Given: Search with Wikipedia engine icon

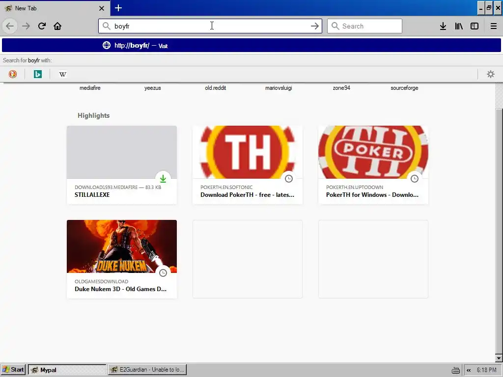Looking at the screenshot, I should pos(63,74).
